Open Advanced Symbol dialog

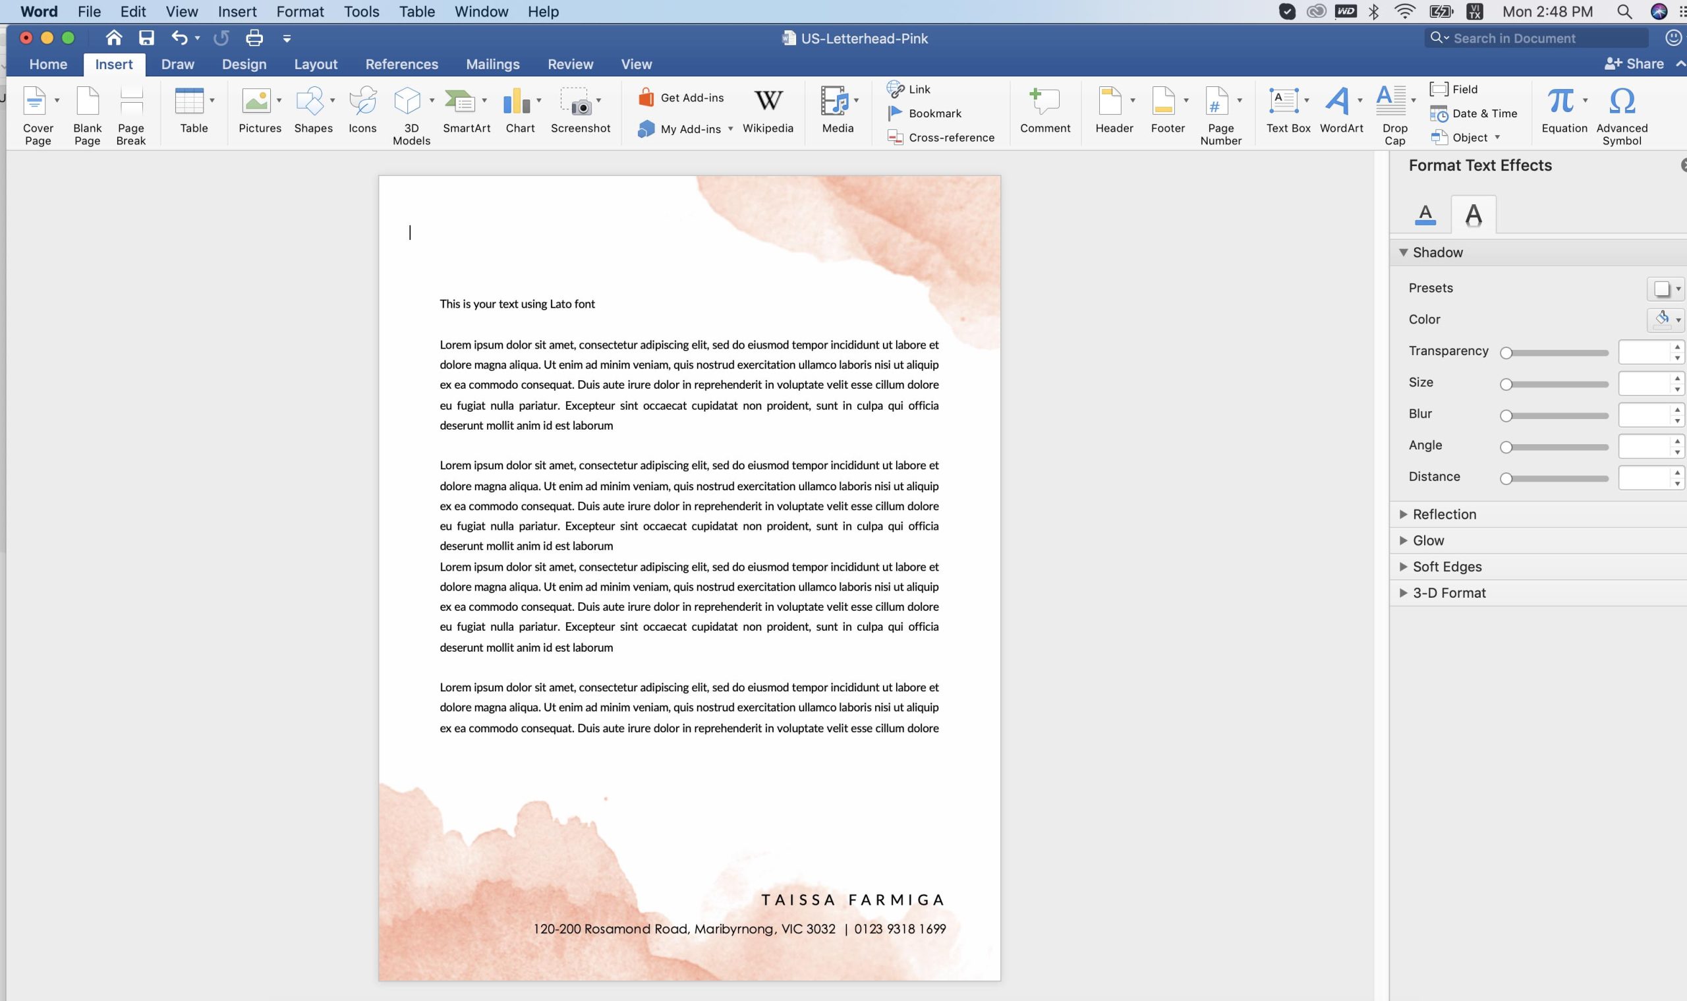tap(1622, 116)
